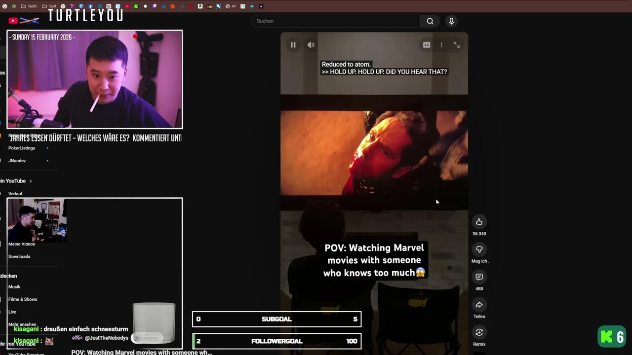Screen dimensions: 632x355
Task: Open Verlauf history in the sidebar
Action: (15, 194)
